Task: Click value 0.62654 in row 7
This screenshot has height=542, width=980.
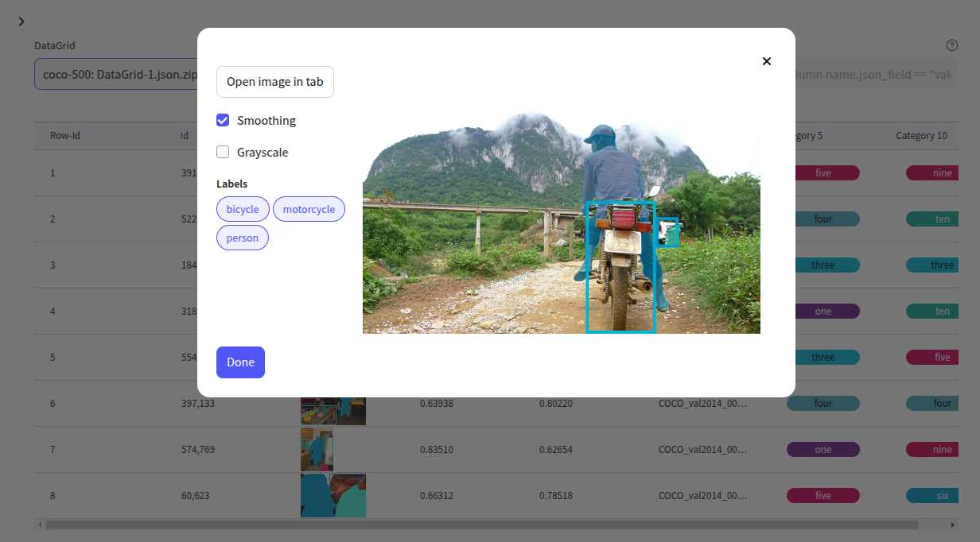Action: point(556,450)
